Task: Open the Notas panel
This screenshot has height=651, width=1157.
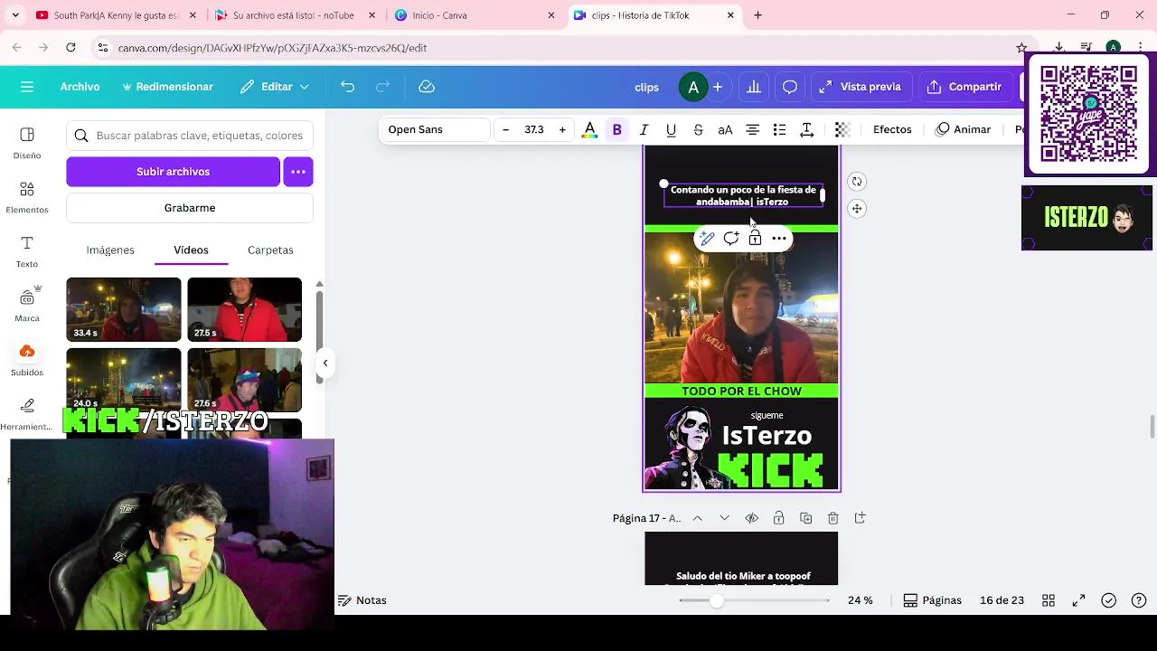Action: tap(362, 600)
